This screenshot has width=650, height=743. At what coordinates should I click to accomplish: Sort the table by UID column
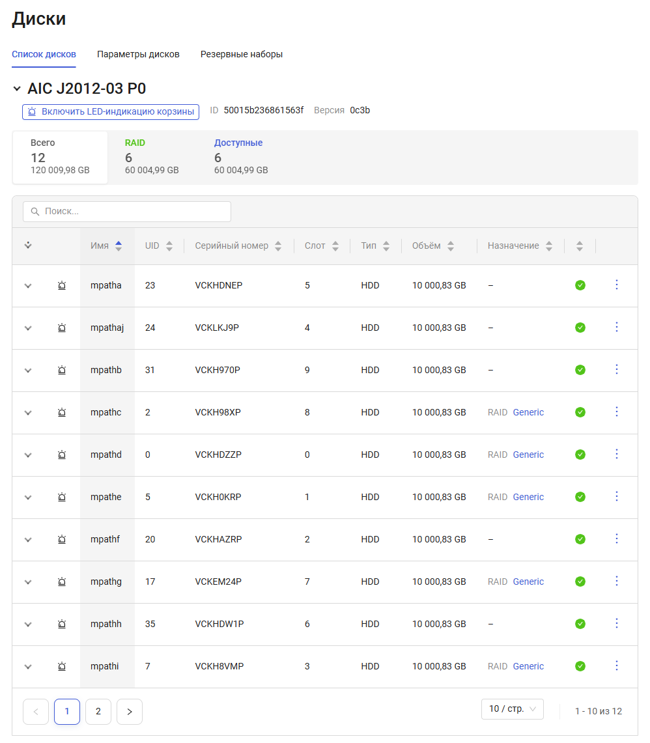point(169,246)
